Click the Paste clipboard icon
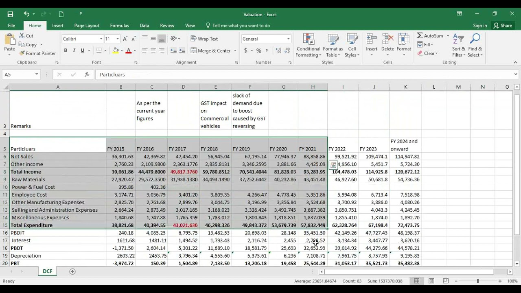This screenshot has height=293, width=521. (x=10, y=40)
